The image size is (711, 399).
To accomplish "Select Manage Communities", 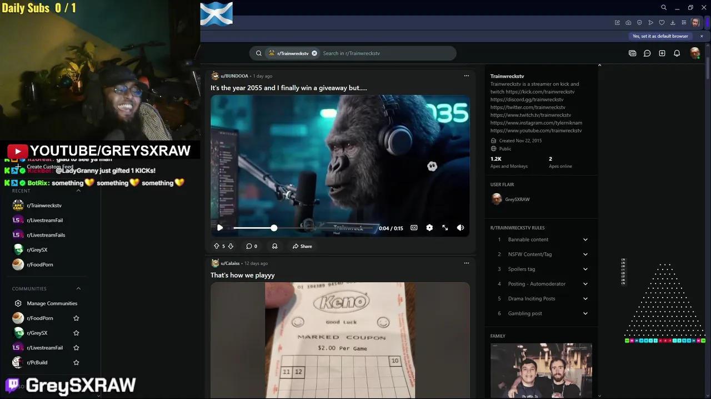I will click(52, 303).
